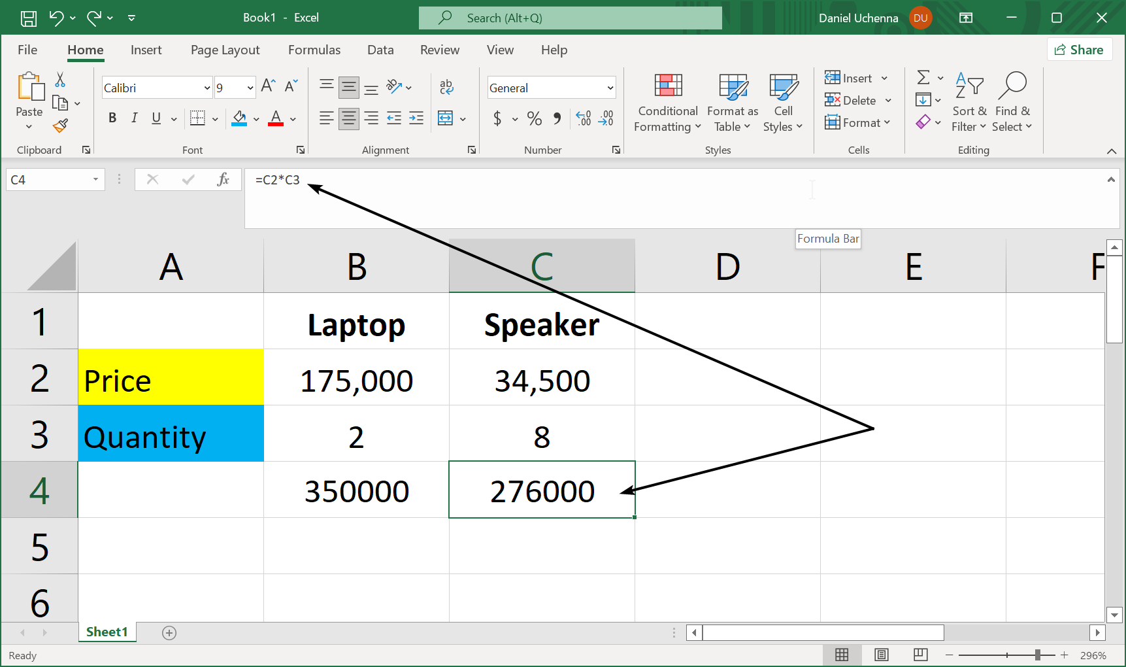Click the Percent Style icon
This screenshot has width=1126, height=667.
[x=534, y=118]
